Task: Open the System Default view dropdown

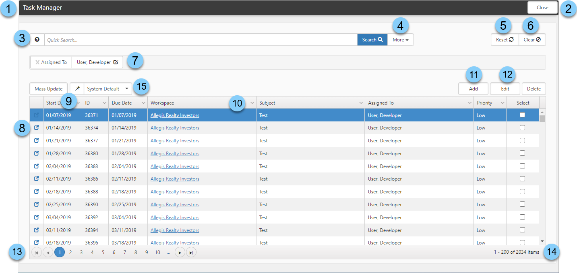Action: pos(126,89)
